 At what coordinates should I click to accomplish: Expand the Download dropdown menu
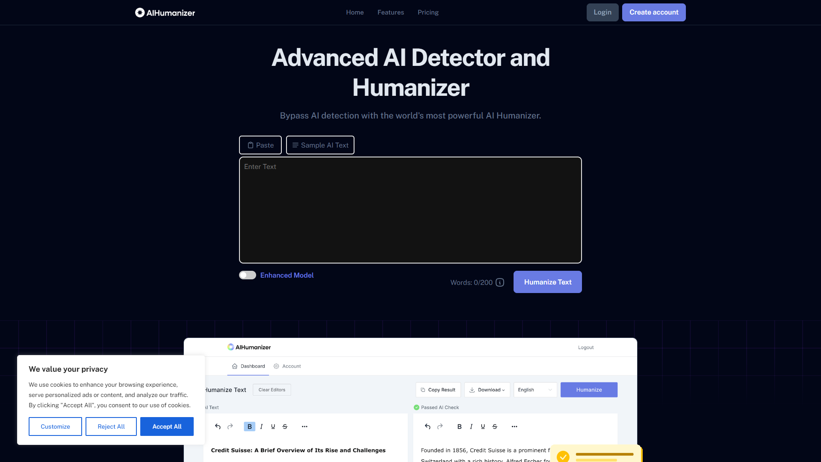click(487, 390)
